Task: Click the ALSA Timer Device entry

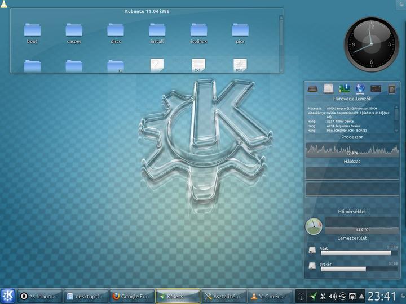Action: coord(340,122)
